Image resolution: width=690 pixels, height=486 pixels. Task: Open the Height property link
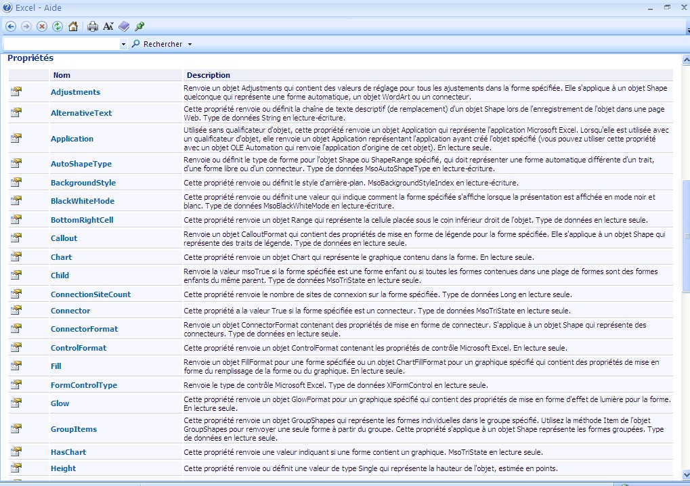tap(63, 468)
